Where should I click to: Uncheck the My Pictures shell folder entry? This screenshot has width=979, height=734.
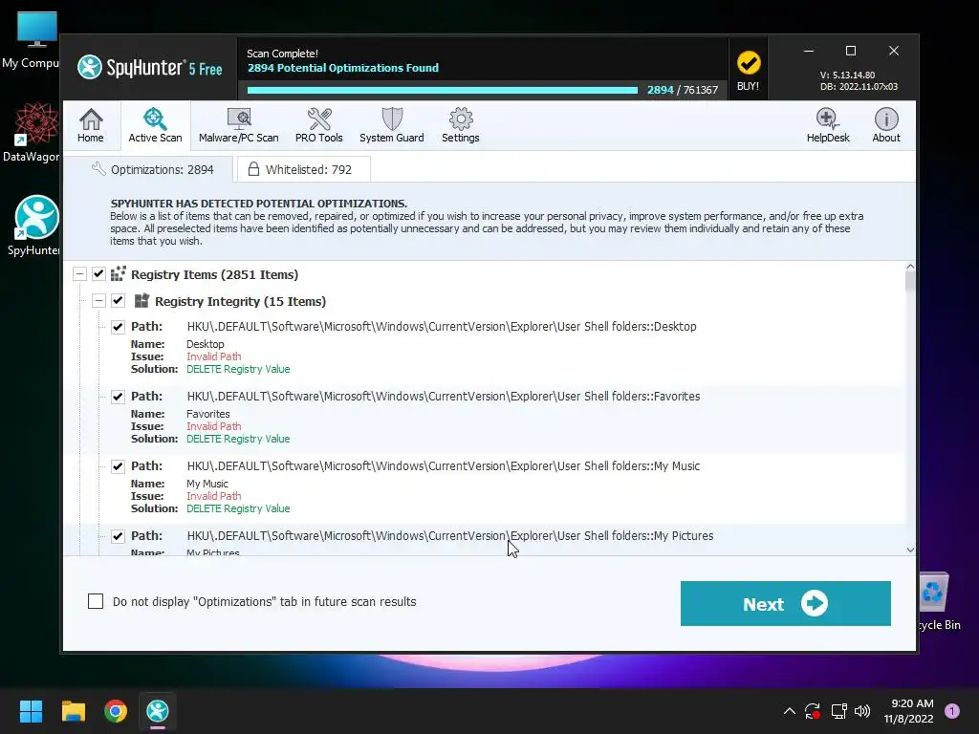pos(118,536)
